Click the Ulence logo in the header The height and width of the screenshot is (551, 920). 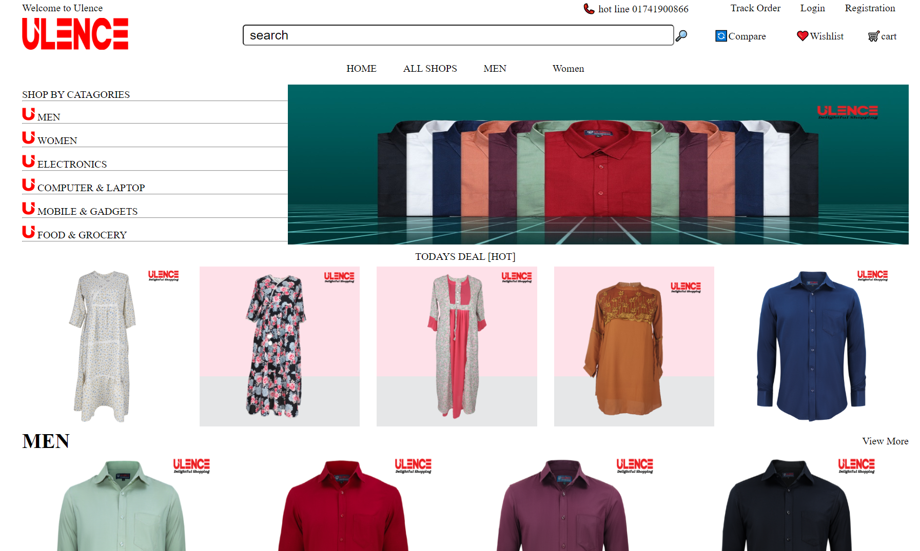click(x=75, y=34)
